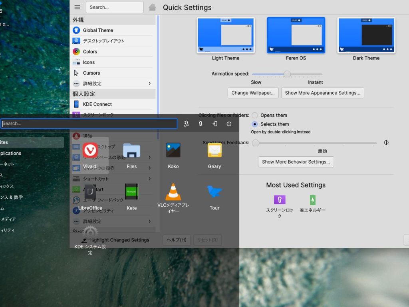This screenshot has height=307, width=409.
Task: Focus the System Settings search field
Action: (x=115, y=7)
